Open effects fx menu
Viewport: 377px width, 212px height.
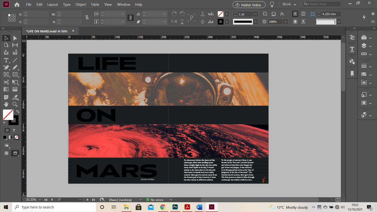(282, 14)
